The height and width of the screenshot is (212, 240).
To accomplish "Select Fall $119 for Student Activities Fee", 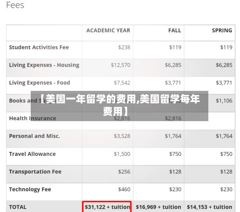I will click(175, 47).
